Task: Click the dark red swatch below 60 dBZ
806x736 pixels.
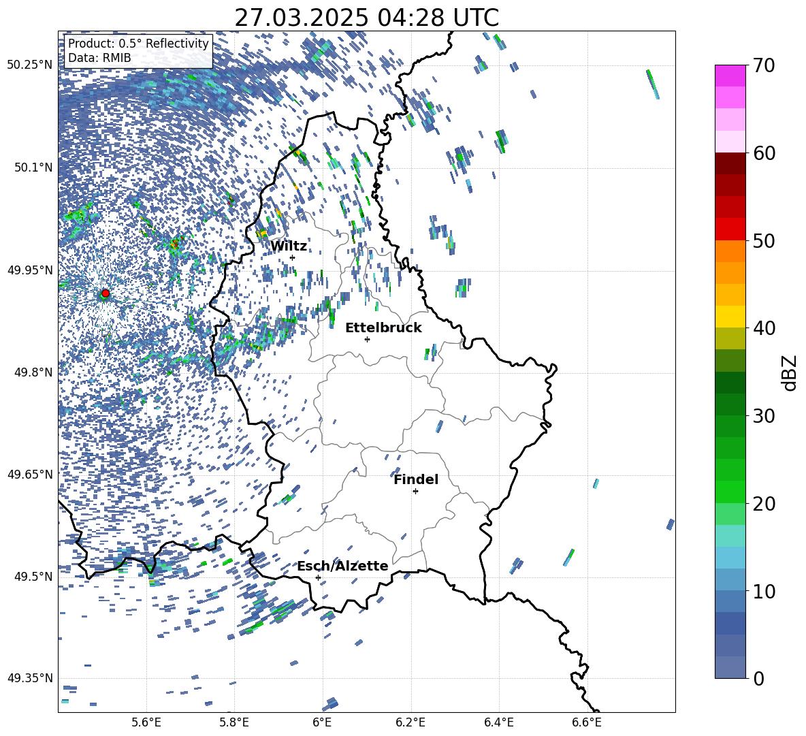Action: [730, 163]
